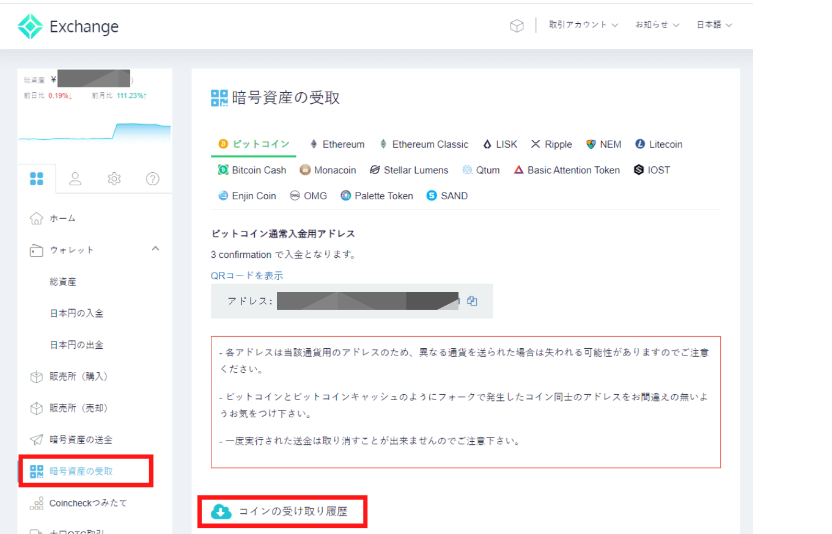Click QRコードを表示 link
Image resolution: width=832 pixels, height=534 pixels.
click(x=247, y=276)
